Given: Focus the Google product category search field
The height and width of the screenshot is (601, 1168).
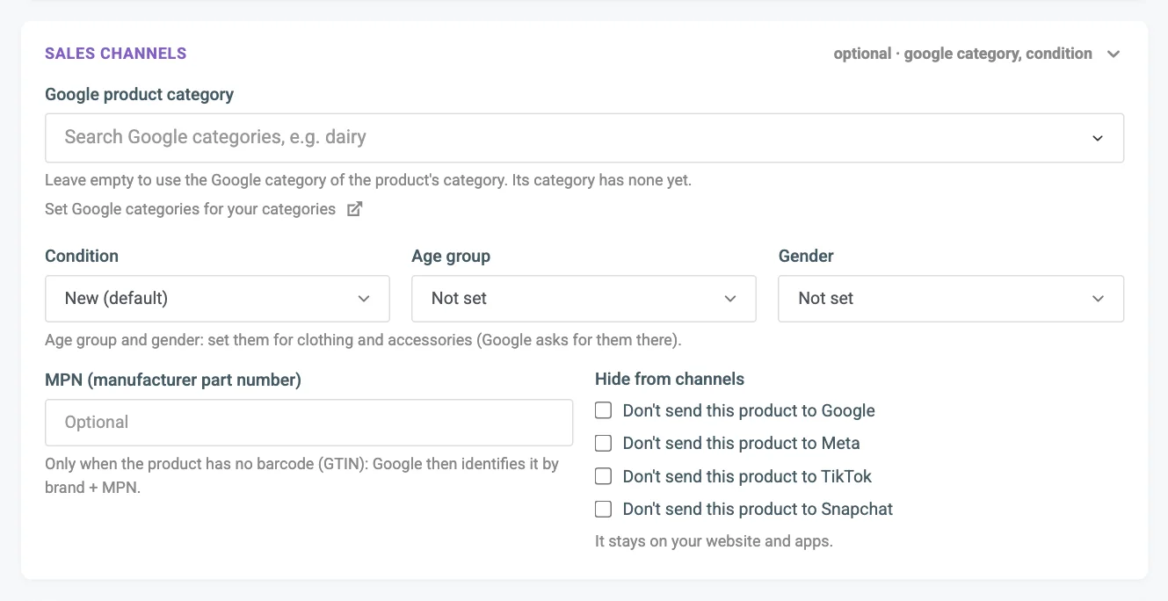Looking at the screenshot, I should (x=584, y=137).
